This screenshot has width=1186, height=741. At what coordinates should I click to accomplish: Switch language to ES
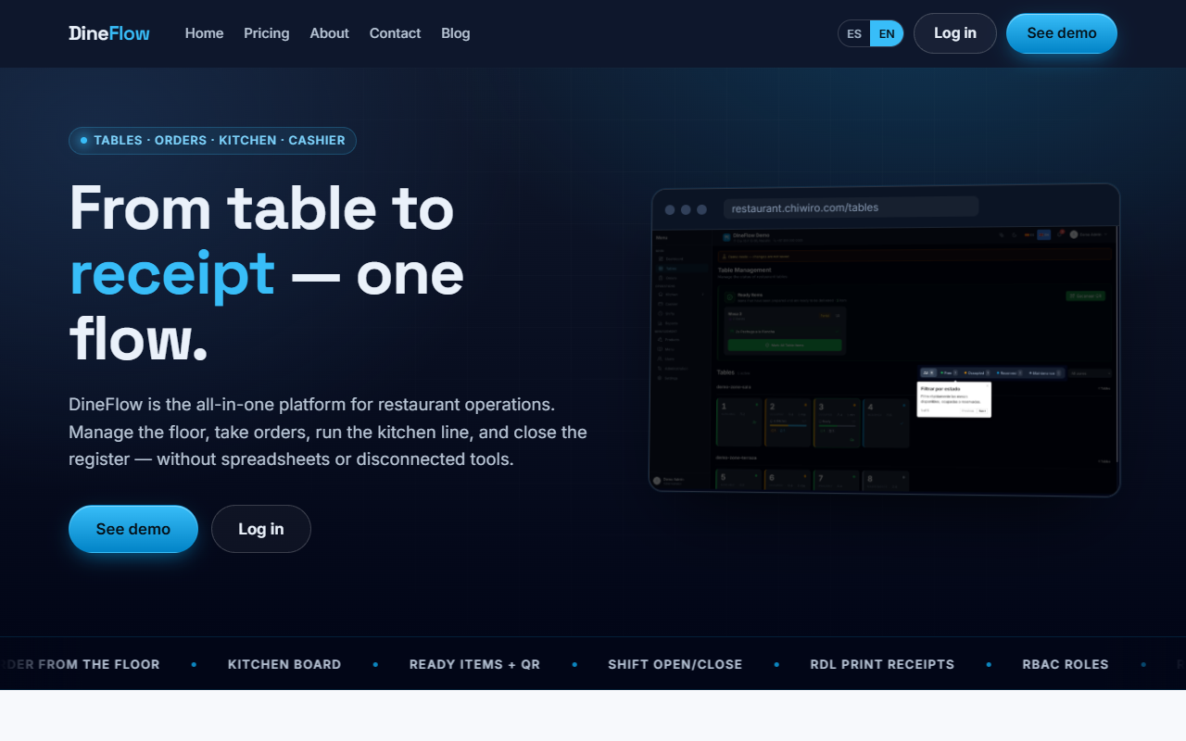click(854, 33)
